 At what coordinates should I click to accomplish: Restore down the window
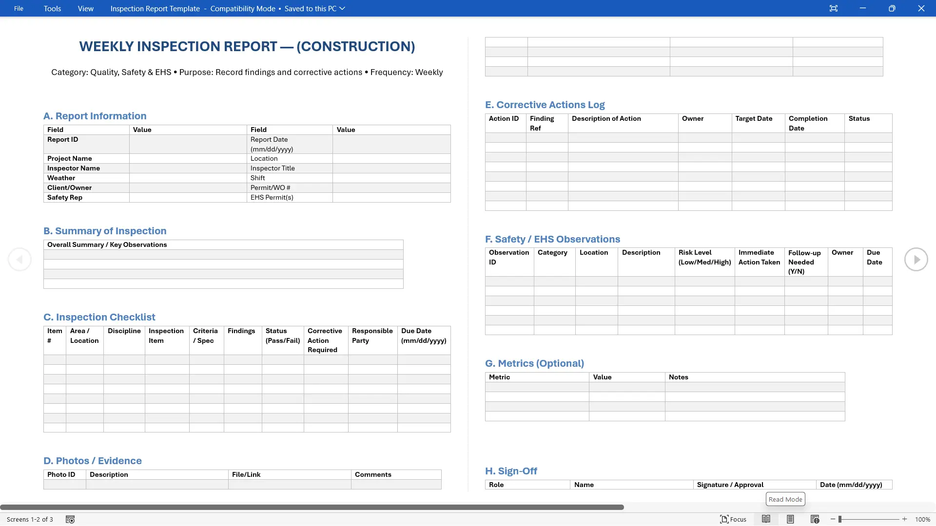point(892,8)
